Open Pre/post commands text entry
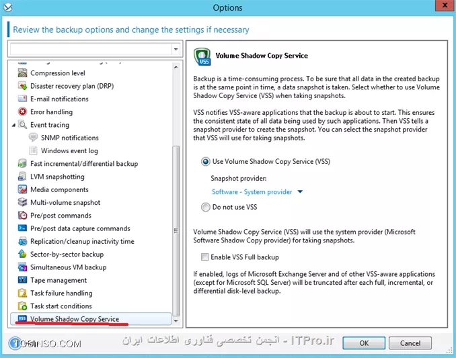The image size is (456, 358). pos(61,216)
